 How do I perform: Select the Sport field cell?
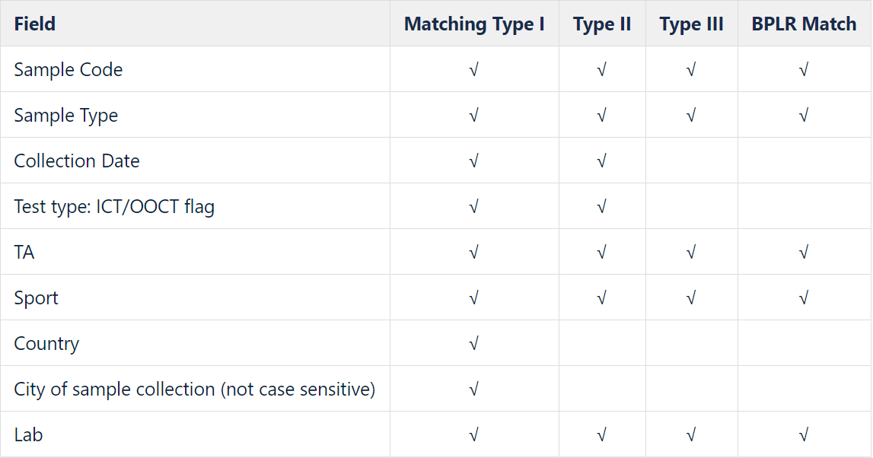point(195,297)
